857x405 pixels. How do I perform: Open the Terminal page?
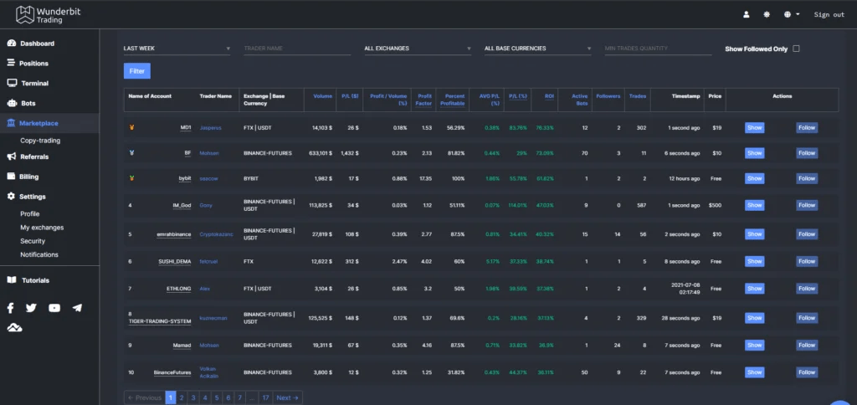click(28, 83)
